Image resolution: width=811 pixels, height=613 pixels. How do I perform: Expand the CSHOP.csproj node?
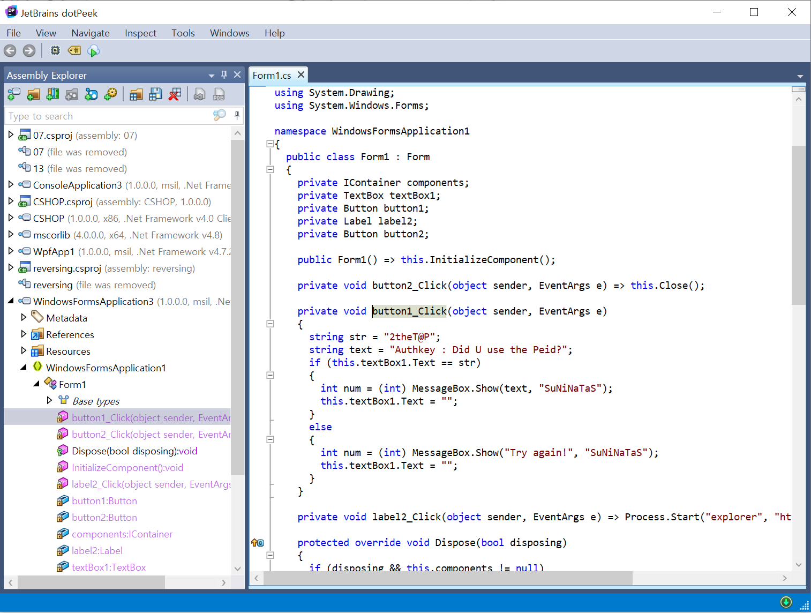pos(11,201)
